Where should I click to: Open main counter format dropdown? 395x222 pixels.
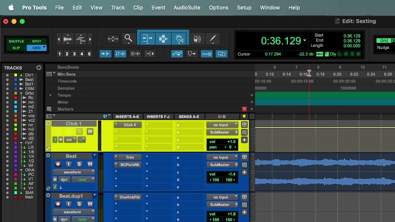coord(305,41)
